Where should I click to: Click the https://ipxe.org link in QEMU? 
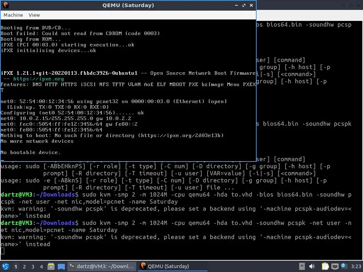[38, 79]
